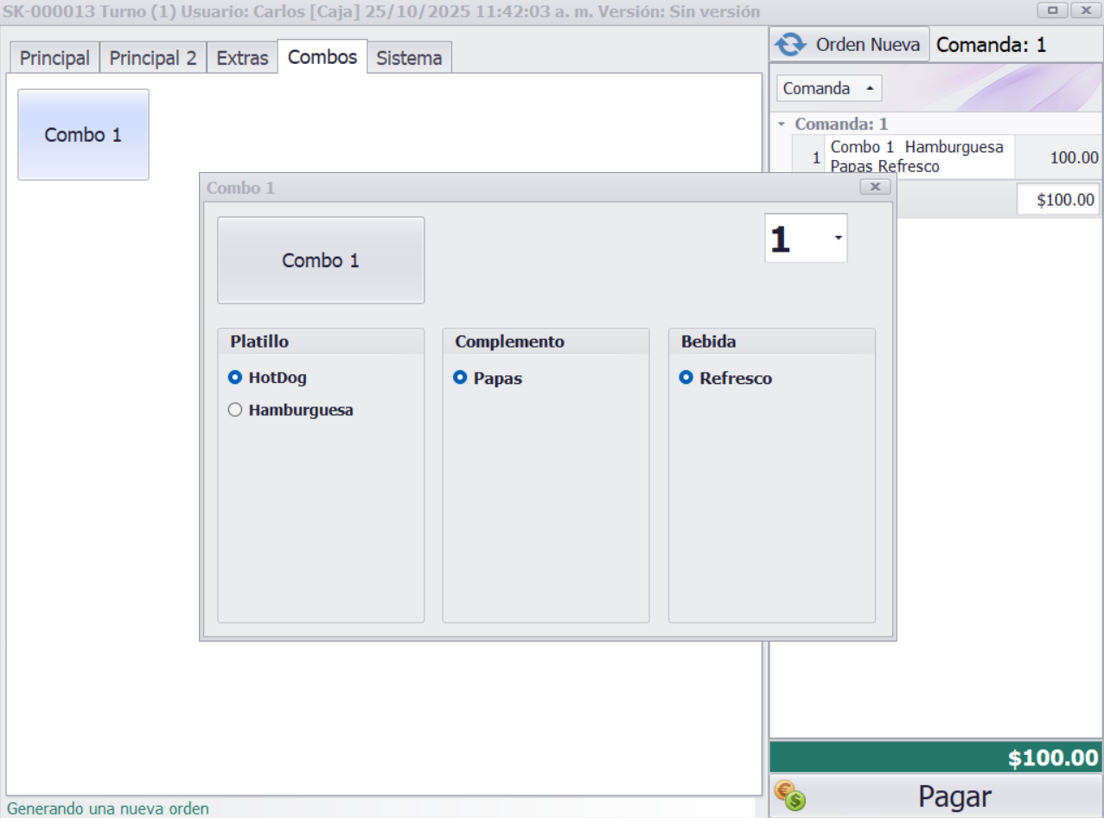Screen dimensions: 1104x818
Task: Open the Comanda dropdown
Action: [x=828, y=88]
